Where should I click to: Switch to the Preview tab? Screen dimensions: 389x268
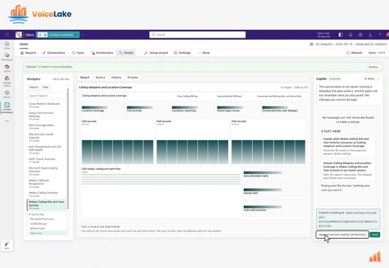tap(133, 77)
